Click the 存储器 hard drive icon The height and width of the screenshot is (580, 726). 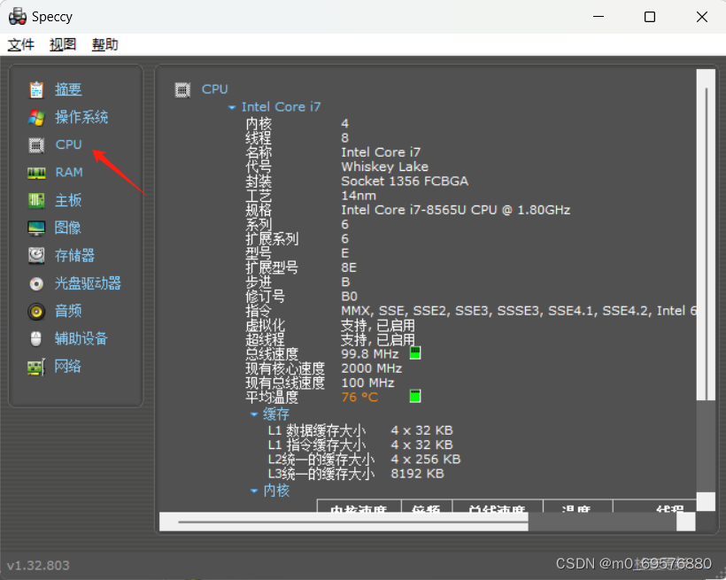[x=36, y=255]
